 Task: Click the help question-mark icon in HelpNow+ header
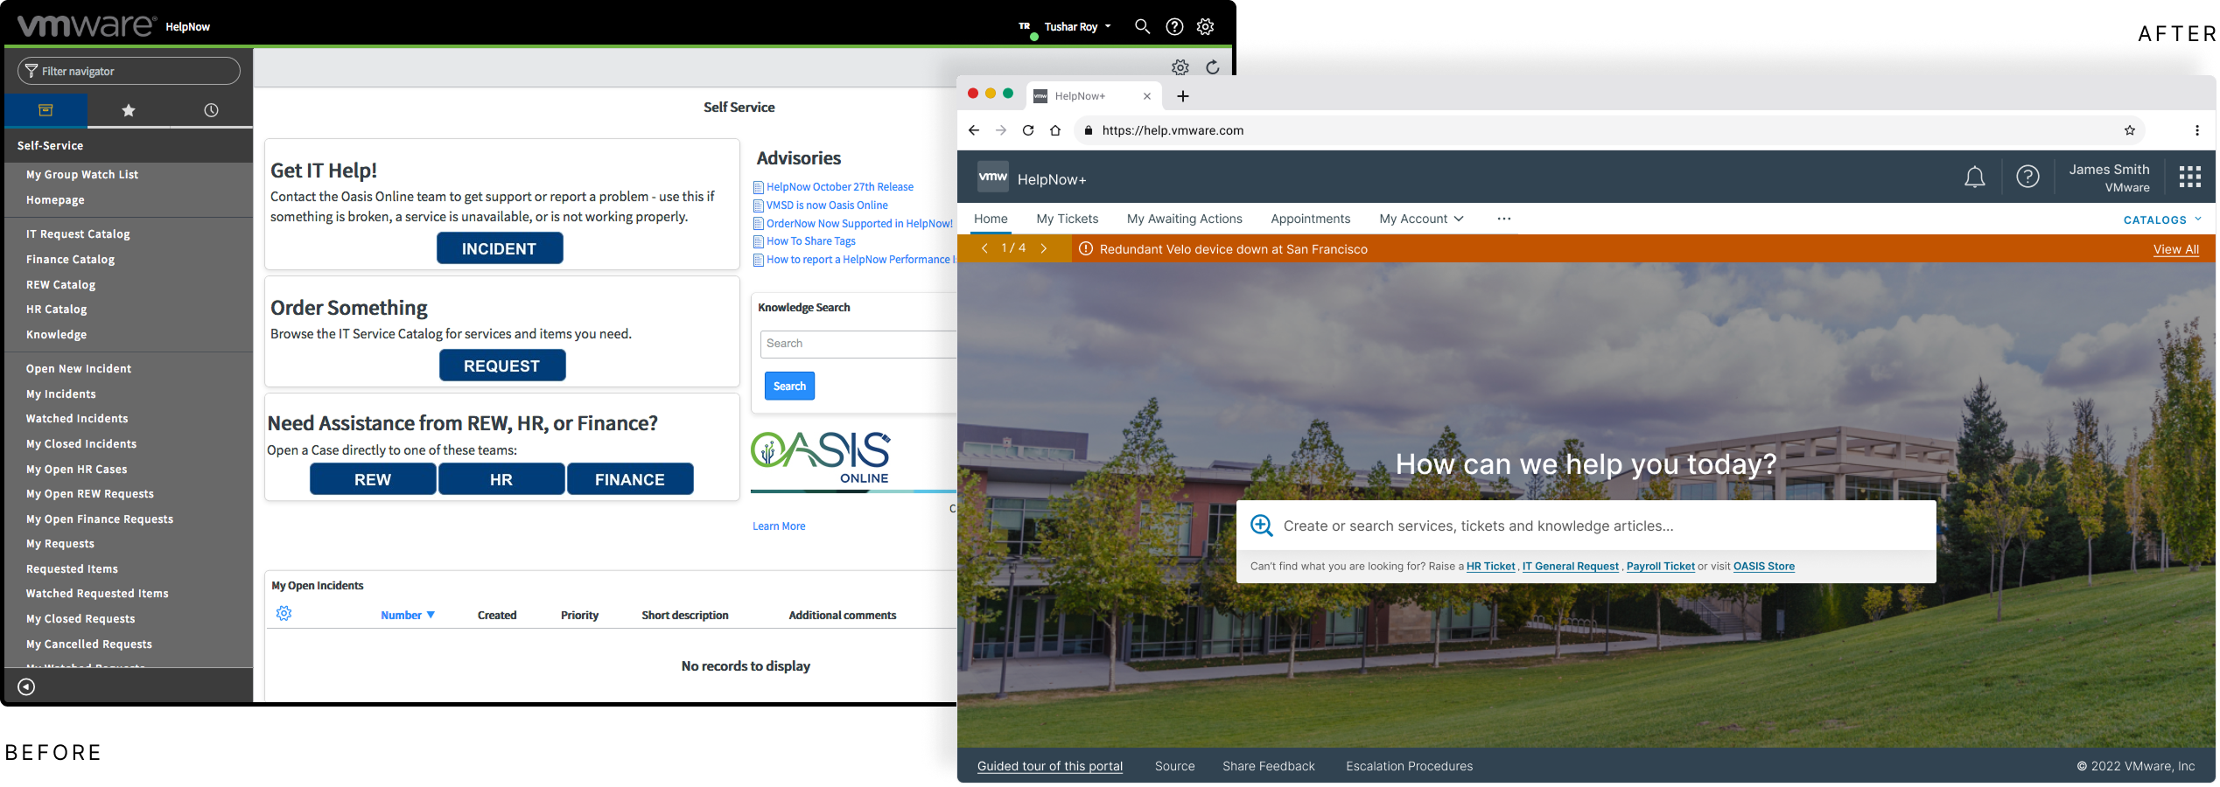pos(2027,176)
